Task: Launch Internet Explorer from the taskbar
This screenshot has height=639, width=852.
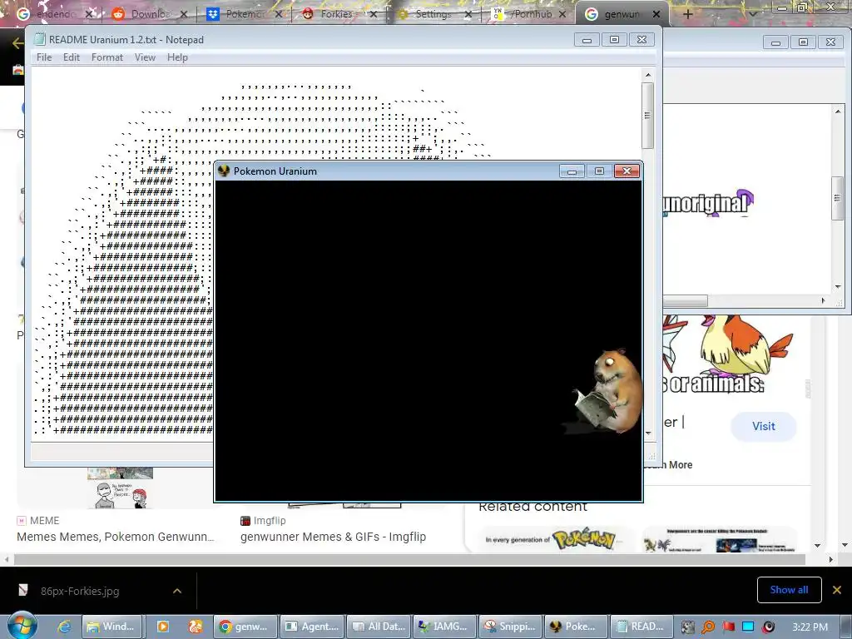Action: [x=64, y=627]
